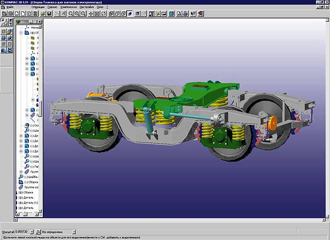
Task: Open the Файл menu
Action: (x=10, y=7)
